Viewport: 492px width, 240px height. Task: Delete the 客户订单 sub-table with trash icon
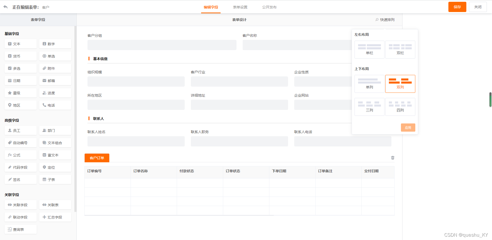tap(392, 158)
